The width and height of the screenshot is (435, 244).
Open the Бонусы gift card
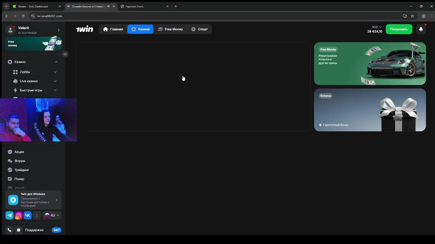point(370,110)
